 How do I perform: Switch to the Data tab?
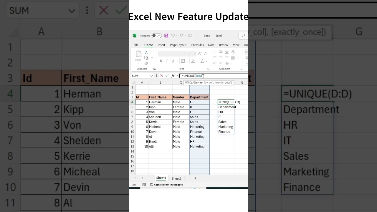(x=211, y=45)
